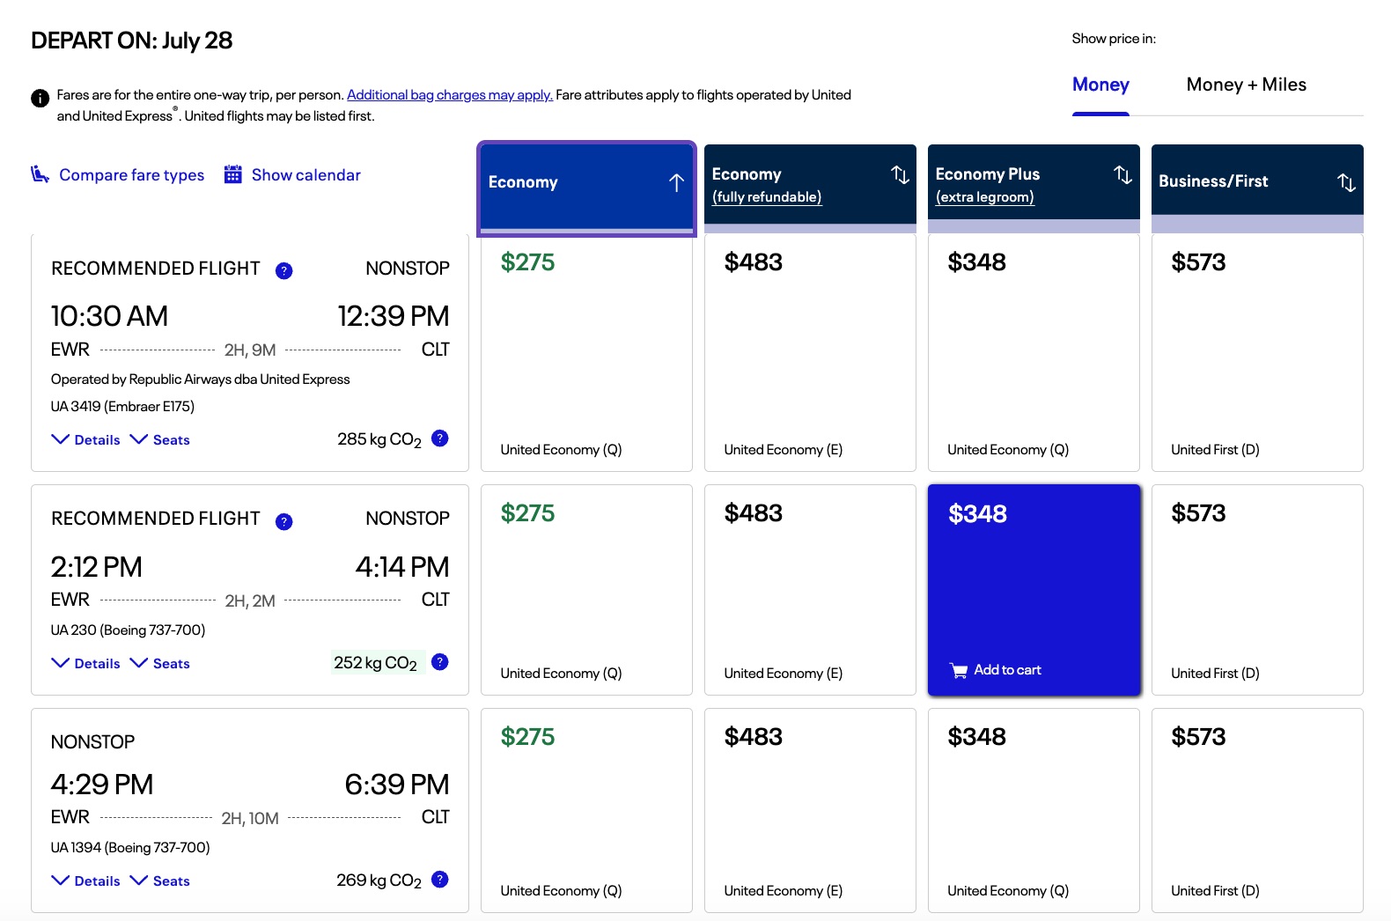Click the seat icon beside Compare fare types
1391x921 pixels.
[40, 174]
